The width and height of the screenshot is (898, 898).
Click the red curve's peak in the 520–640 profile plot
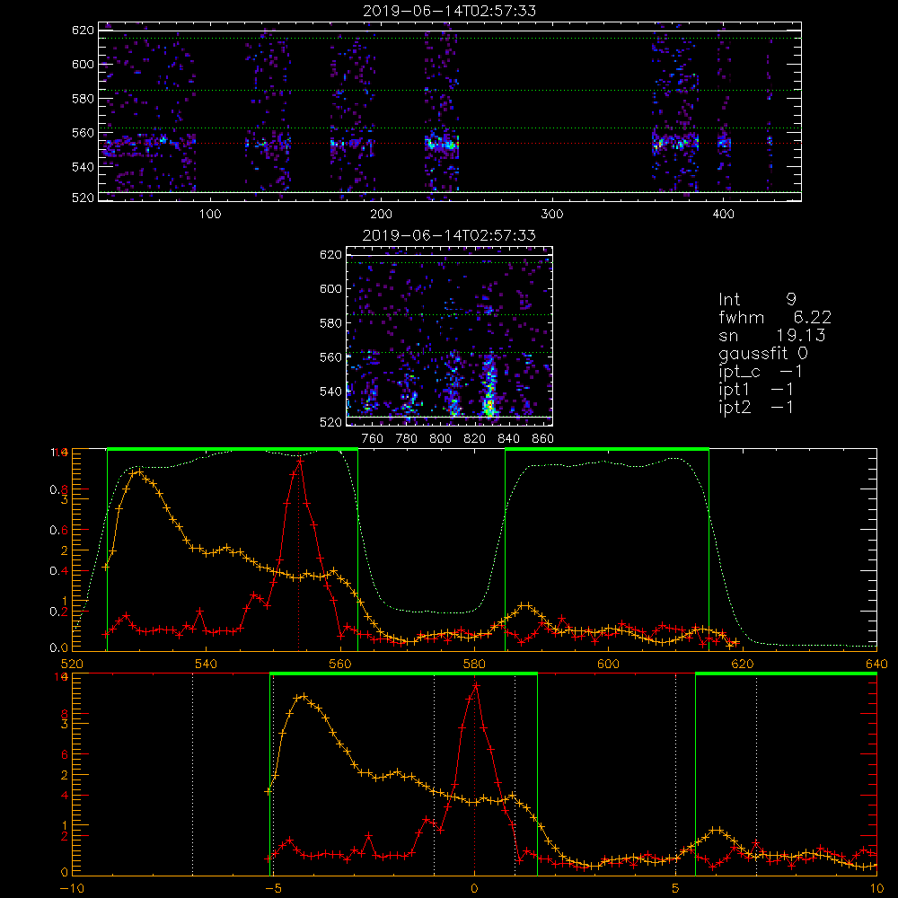pyautogui.click(x=300, y=460)
